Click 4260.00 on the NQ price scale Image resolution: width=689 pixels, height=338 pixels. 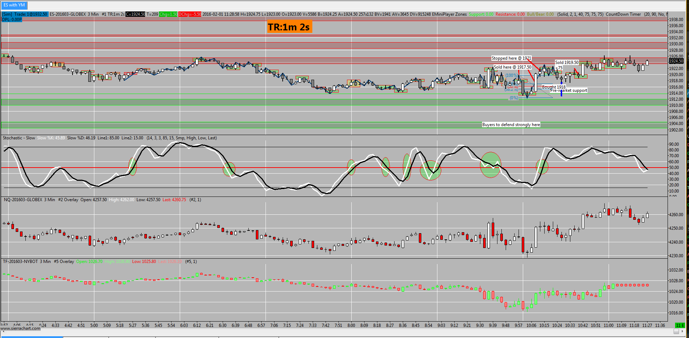(676, 215)
